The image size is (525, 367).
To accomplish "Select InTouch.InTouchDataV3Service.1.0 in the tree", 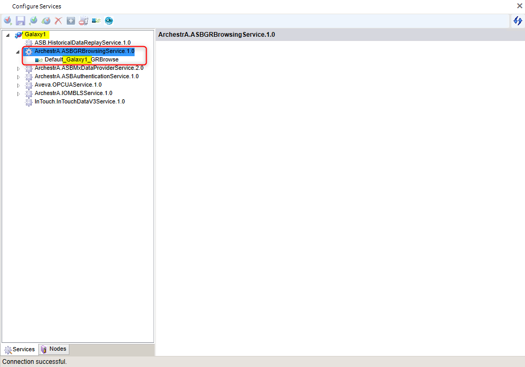I will pos(80,101).
